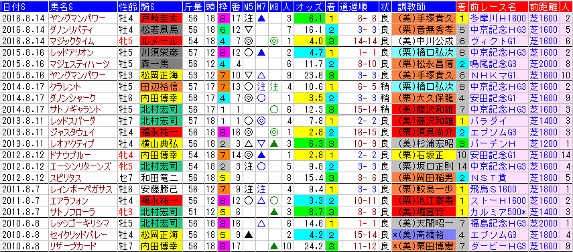The image size is (573, 252).
Task: Select horse name スピリタス
Action: [x=65, y=178]
